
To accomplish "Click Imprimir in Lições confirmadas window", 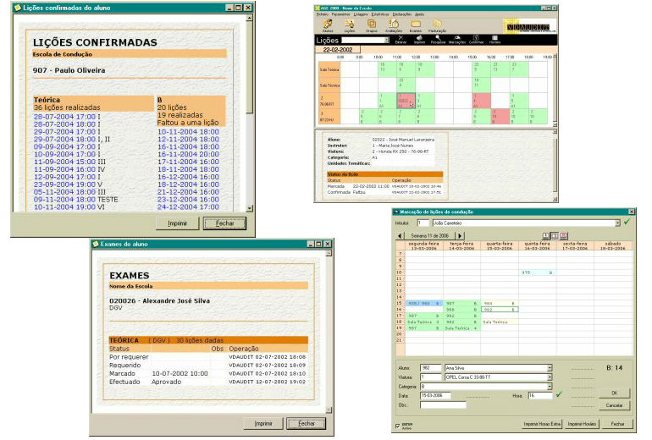I will pyautogui.click(x=177, y=223).
